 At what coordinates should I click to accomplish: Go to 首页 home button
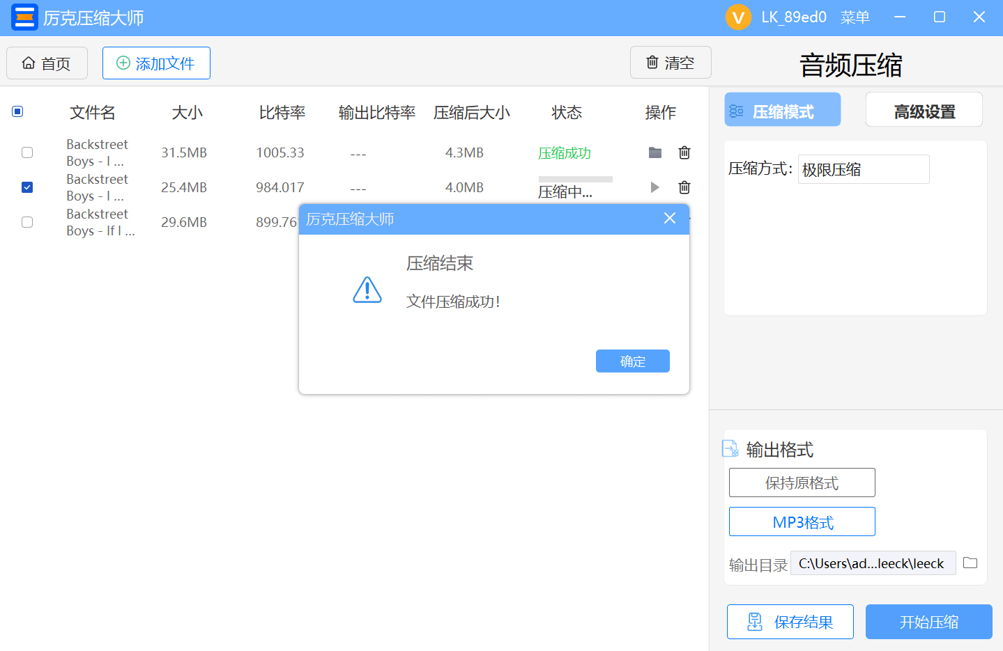(x=47, y=63)
